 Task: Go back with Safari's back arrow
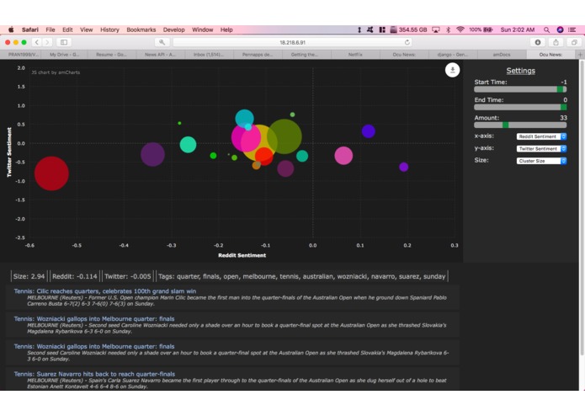coord(36,42)
